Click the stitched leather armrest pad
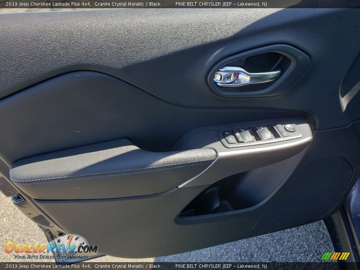This screenshot has width=360, height=270. point(112,165)
